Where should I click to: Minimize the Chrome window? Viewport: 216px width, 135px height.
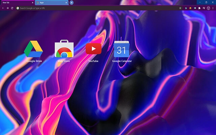point(200,2)
